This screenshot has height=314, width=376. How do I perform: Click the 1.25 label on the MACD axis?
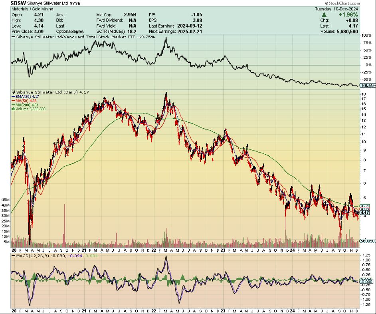click(367, 255)
